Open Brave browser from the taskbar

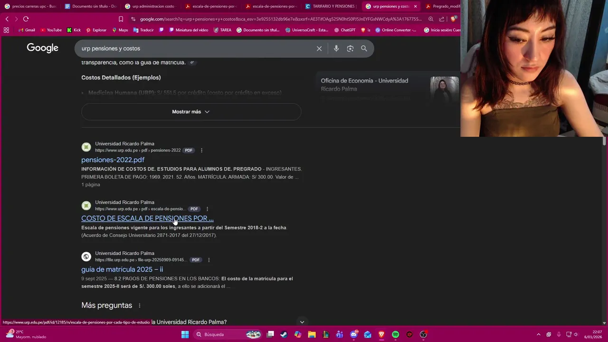(381, 334)
